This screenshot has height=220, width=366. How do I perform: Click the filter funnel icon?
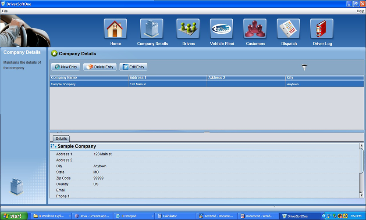[x=305, y=67]
